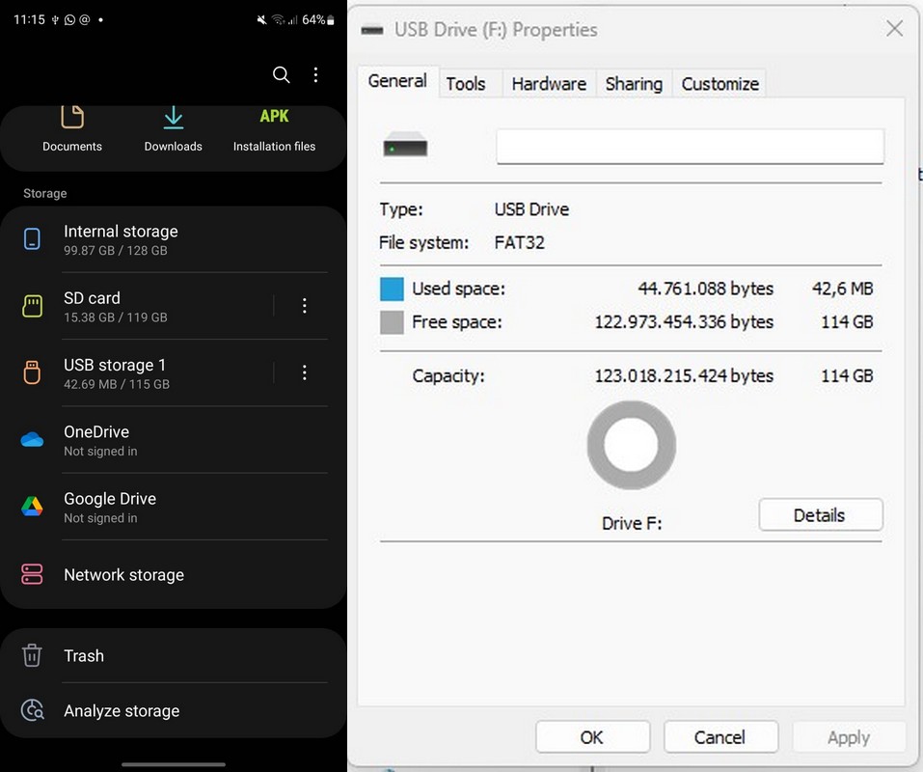Tap the muted sound icon in status bar
Viewport: 923px width, 772px height.
261,20
